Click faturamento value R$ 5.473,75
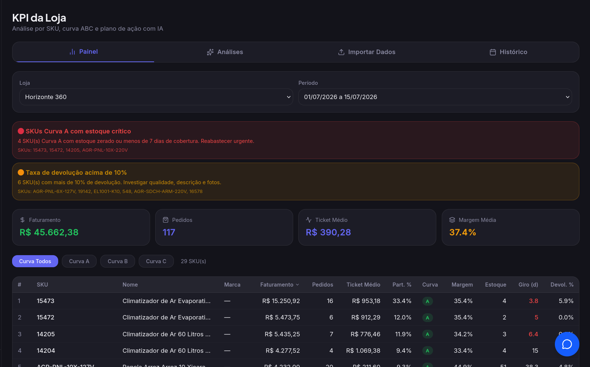Viewport: 590px width, 367px height. [x=283, y=318]
